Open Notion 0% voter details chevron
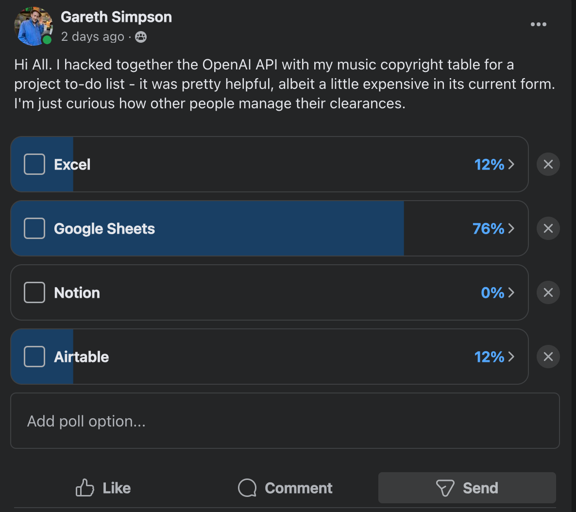 511,293
